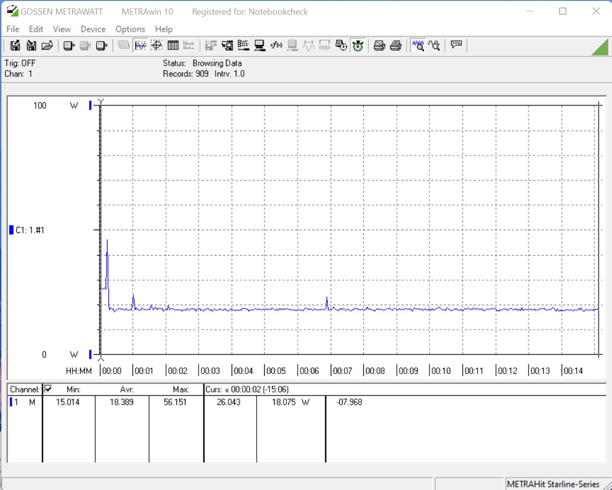This screenshot has width=612, height=490.
Task: Click the GOSSEN METRAWATT title bar app icon
Action: coord(12,11)
